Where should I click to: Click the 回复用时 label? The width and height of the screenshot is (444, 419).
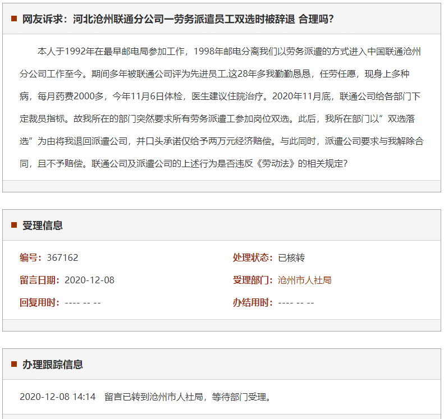point(40,302)
